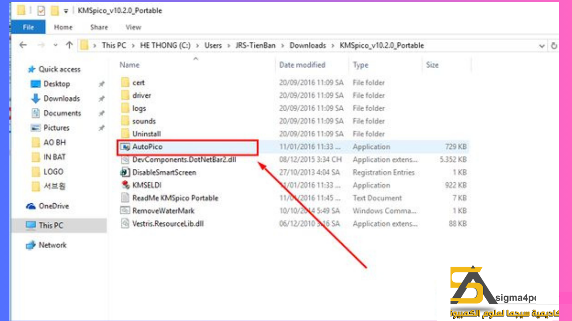Go up one folder level arrow

(x=69, y=45)
